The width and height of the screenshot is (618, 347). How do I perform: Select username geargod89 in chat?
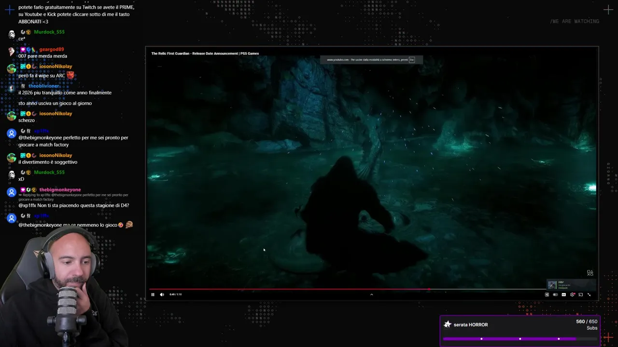(51, 49)
